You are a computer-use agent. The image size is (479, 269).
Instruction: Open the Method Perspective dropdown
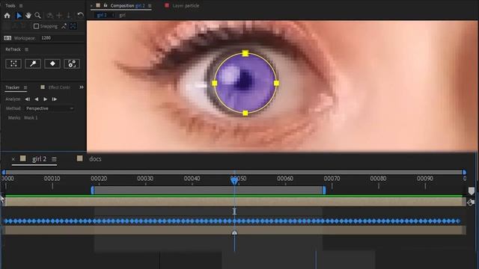coord(49,108)
